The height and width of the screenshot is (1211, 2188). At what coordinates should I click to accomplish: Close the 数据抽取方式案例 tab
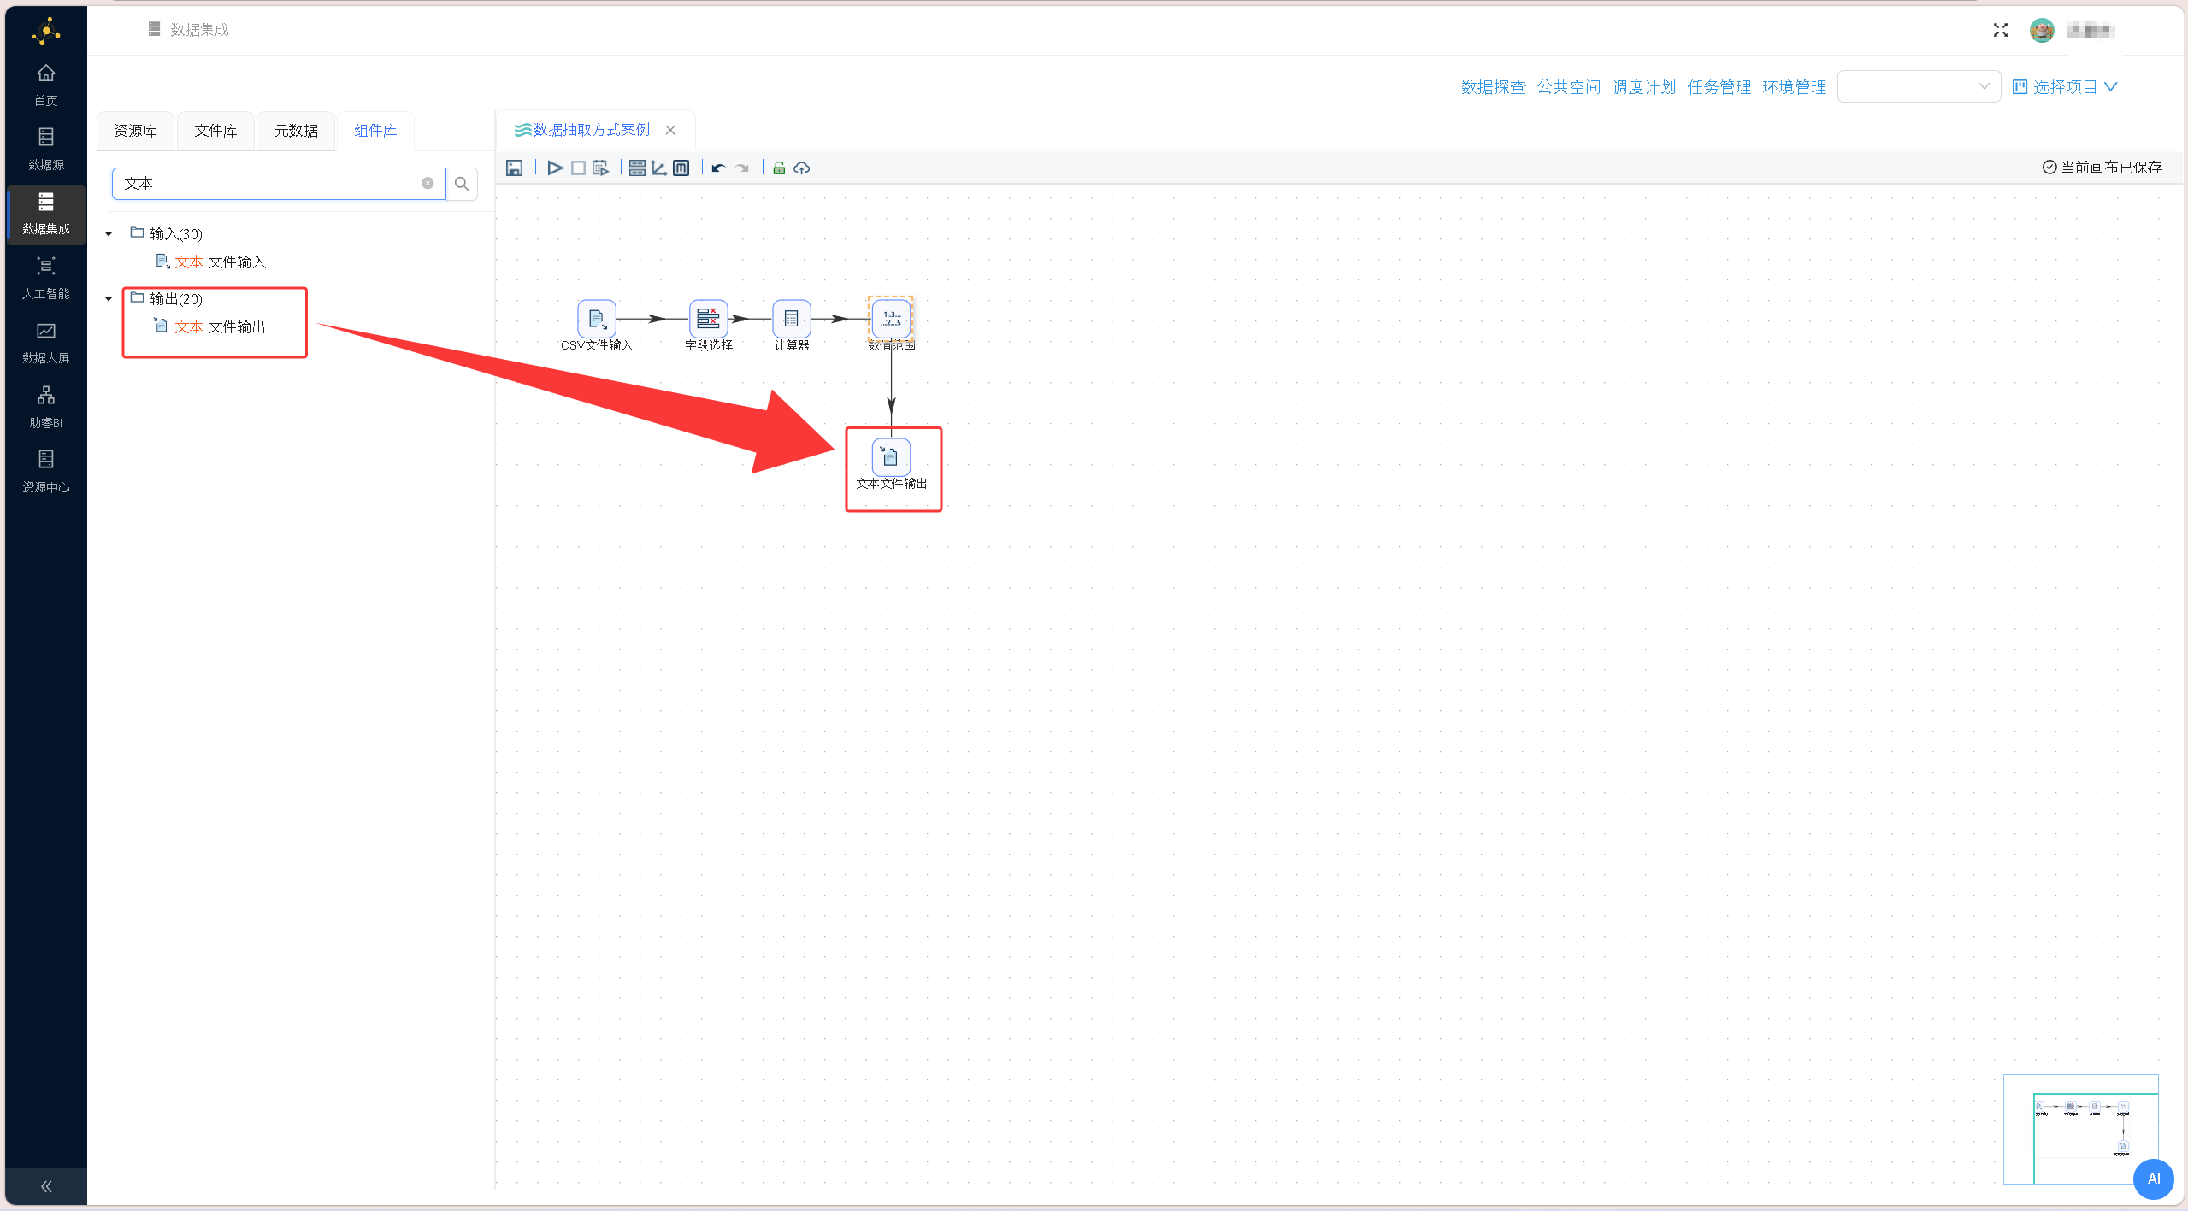670,130
